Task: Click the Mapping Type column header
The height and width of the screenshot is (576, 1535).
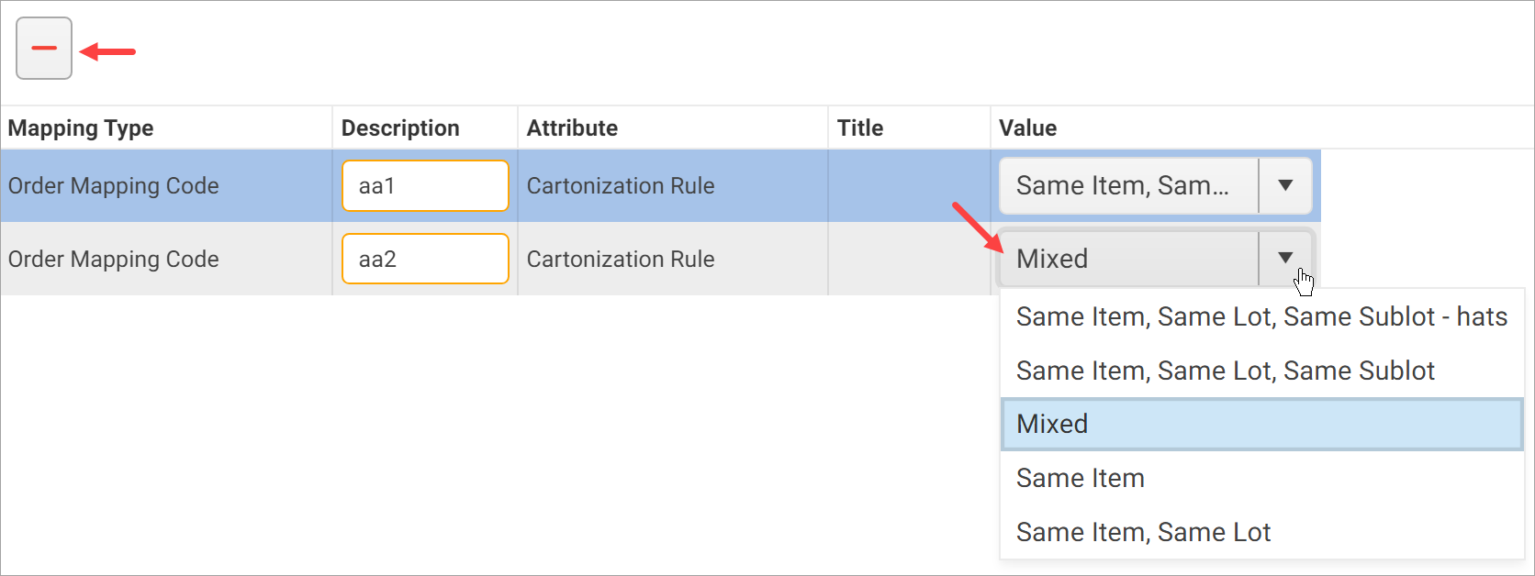Action: pyautogui.click(x=81, y=127)
